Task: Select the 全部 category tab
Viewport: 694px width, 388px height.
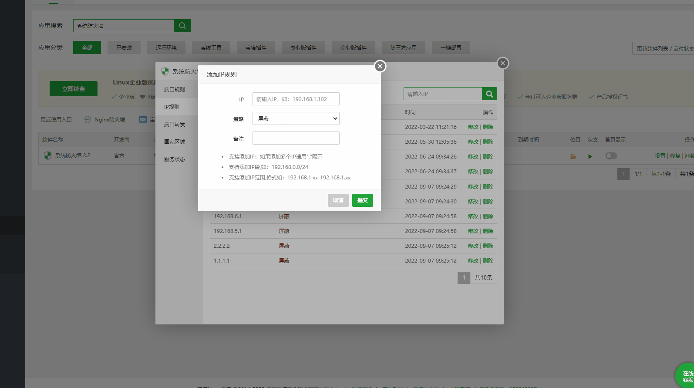Action: click(87, 47)
